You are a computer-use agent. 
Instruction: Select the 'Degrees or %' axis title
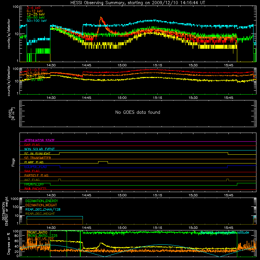point(8,243)
